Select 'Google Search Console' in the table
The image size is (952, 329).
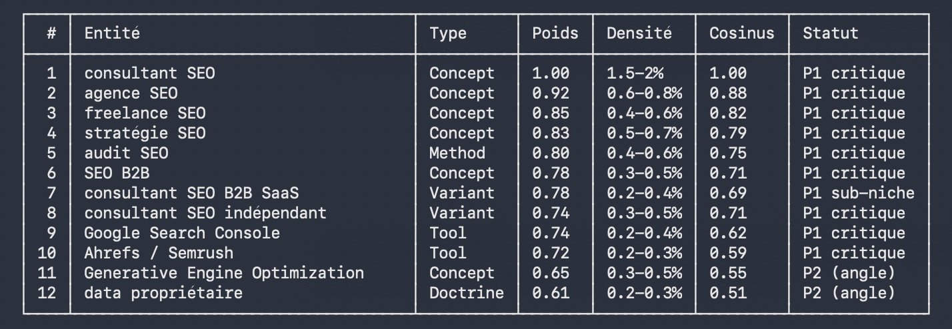click(x=182, y=232)
